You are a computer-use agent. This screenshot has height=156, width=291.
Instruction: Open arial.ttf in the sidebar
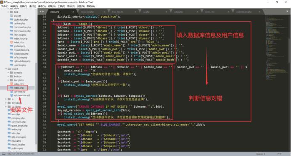(17, 16)
